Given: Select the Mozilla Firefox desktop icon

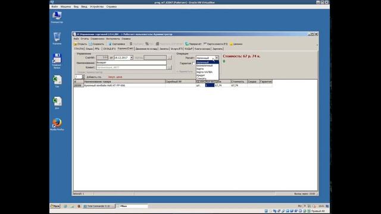Looking at the screenshot, I should [57, 124].
